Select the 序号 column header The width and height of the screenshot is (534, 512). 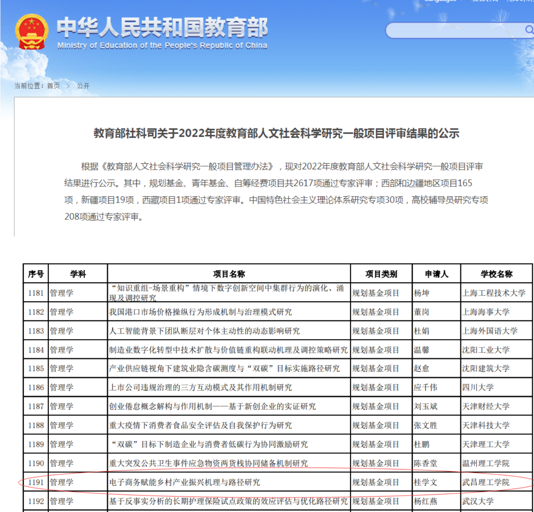36,274
